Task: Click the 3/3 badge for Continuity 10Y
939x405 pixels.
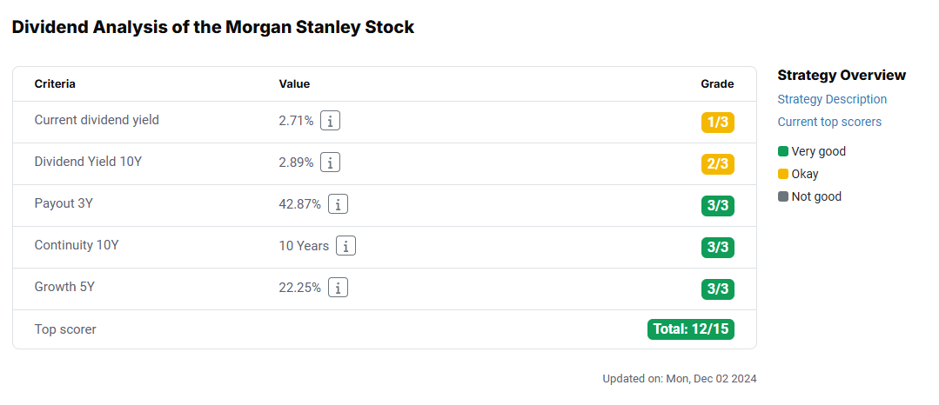Action: pyautogui.click(x=717, y=248)
